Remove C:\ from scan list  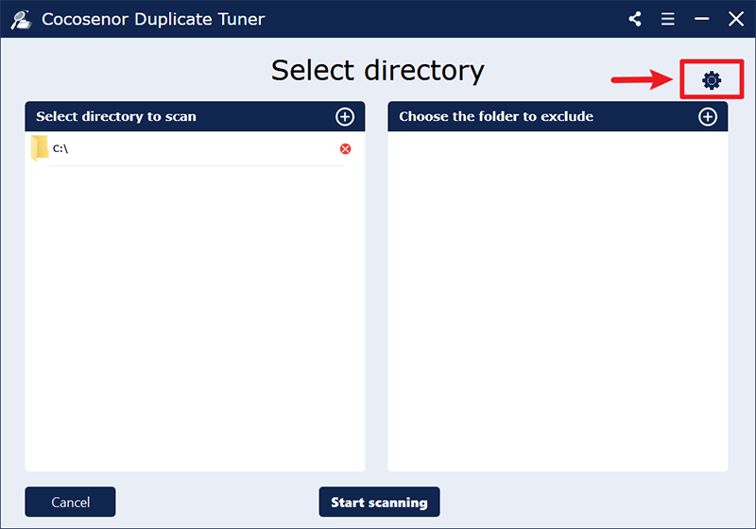(345, 149)
